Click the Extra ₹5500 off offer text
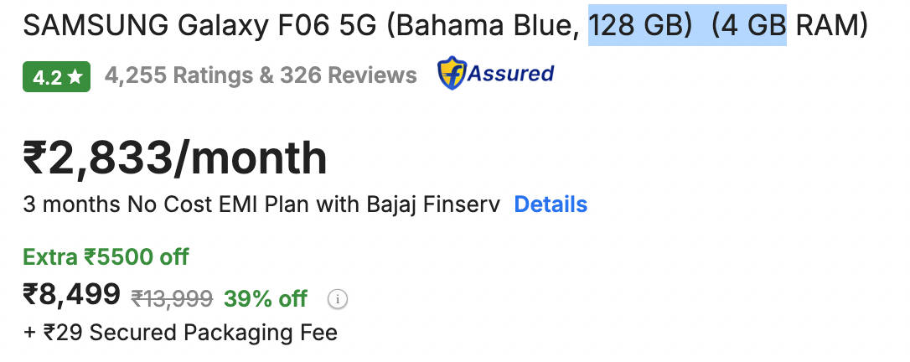The height and width of the screenshot is (362, 910). [106, 256]
